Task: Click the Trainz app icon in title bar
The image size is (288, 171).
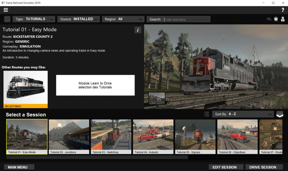Action: [x=3, y=3]
